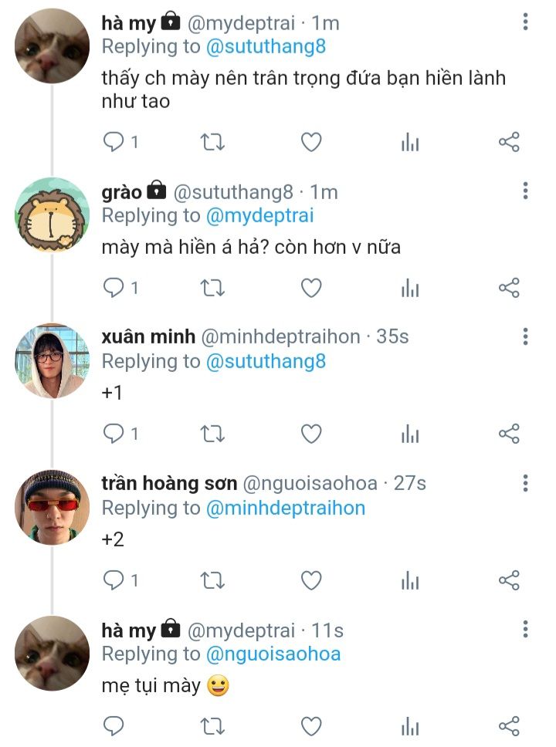Like trần hoàng sơn's +2 tweet
This screenshot has width=556, height=747.
[x=310, y=580]
